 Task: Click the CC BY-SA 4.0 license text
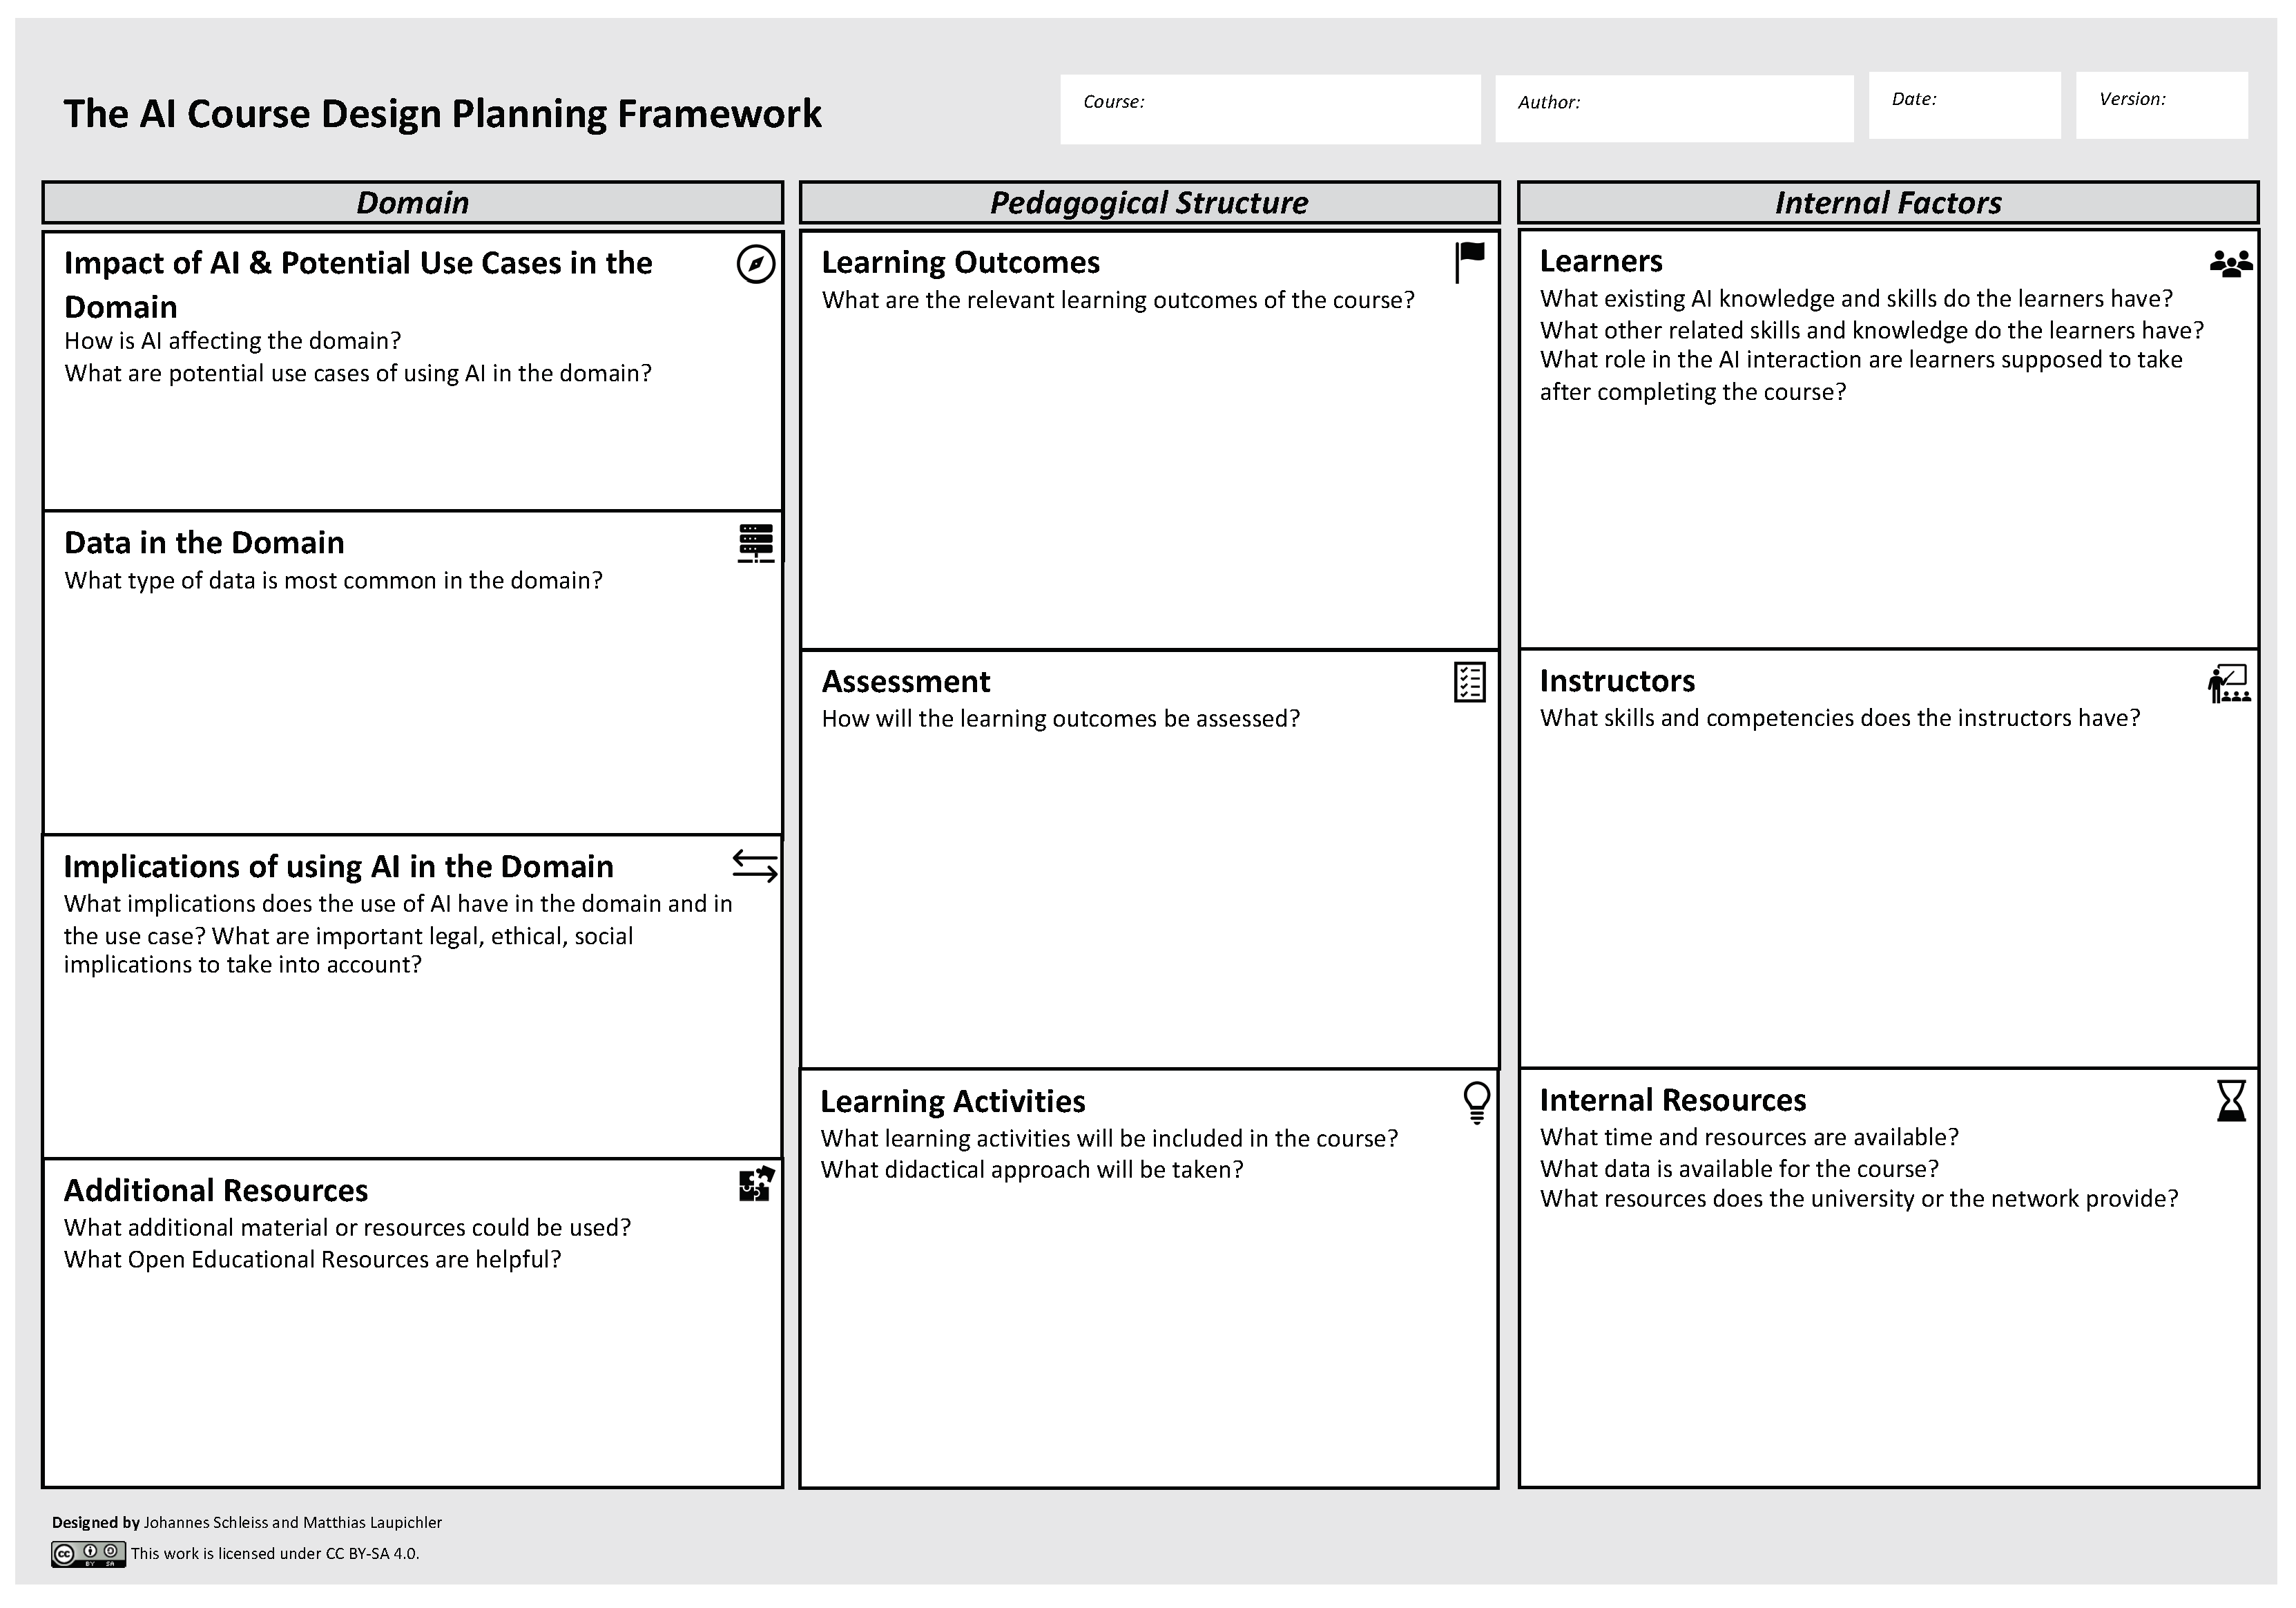(275, 1554)
